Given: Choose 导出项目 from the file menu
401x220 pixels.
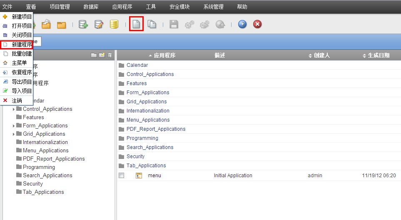Looking at the screenshot, I should click(16, 82).
